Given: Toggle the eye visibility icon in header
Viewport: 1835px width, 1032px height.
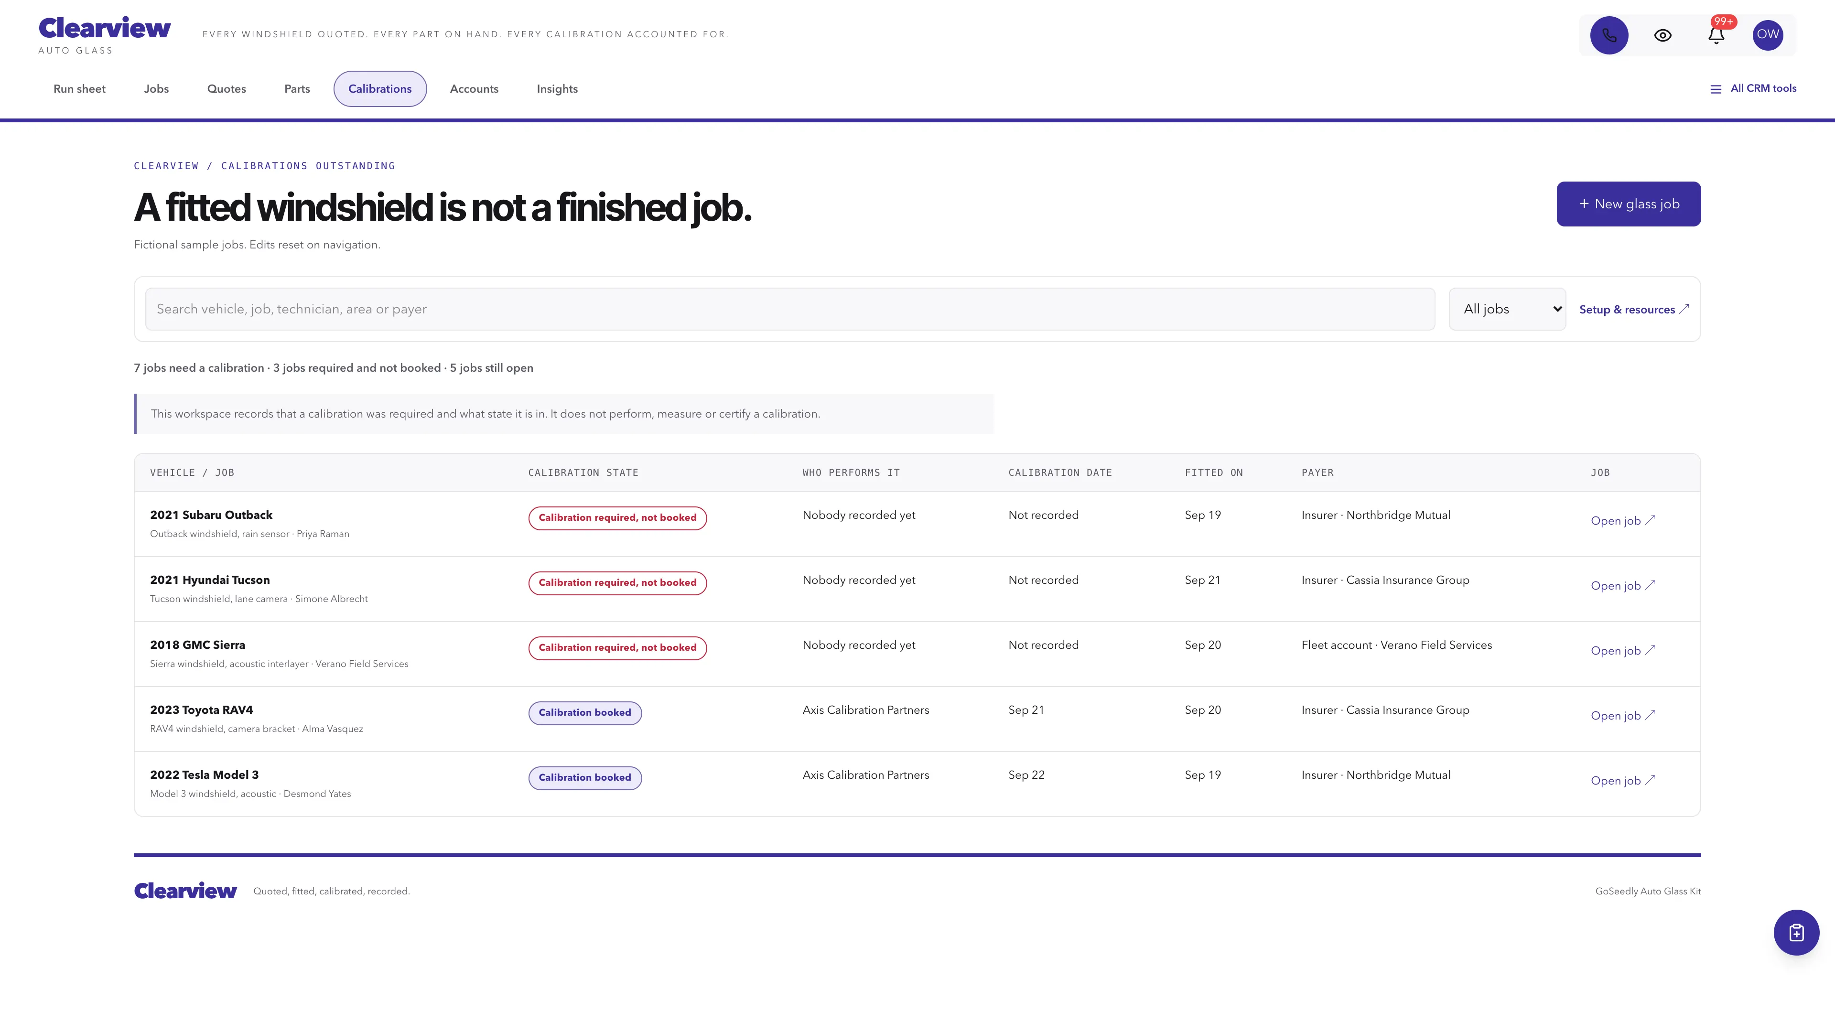Looking at the screenshot, I should coord(1662,35).
